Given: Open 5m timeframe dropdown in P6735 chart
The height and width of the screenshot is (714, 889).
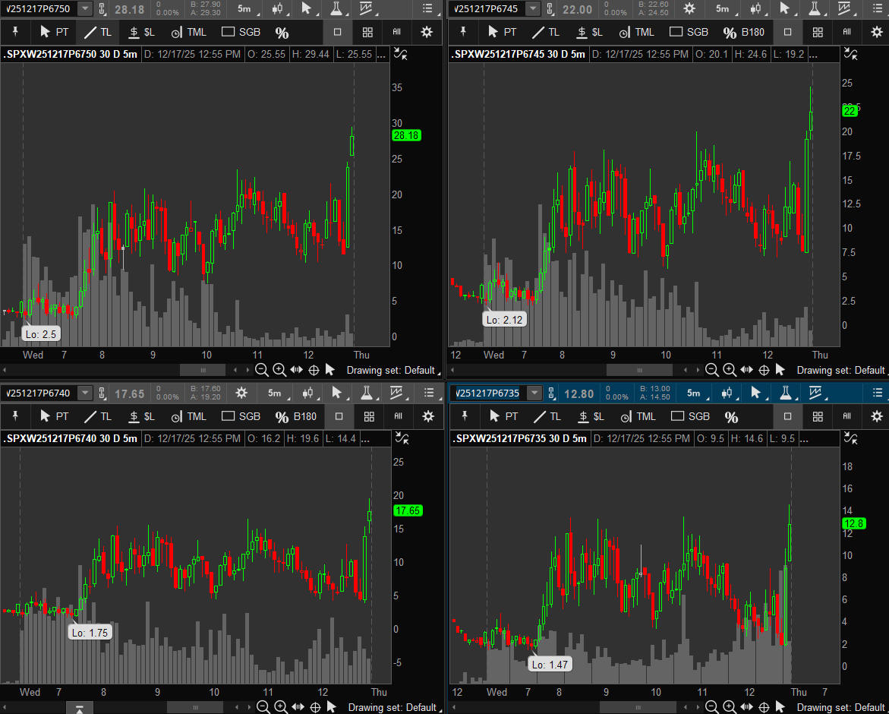Looking at the screenshot, I should pos(698,393).
